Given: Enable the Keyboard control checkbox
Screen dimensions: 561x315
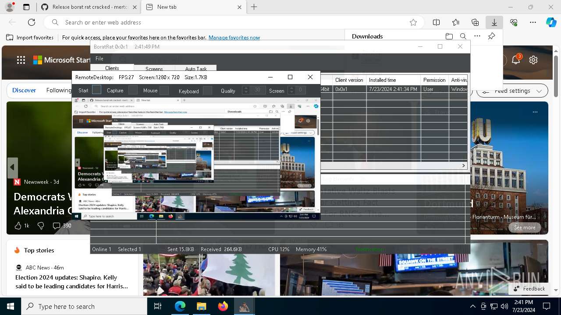Looking at the screenshot, I should pos(208,91).
